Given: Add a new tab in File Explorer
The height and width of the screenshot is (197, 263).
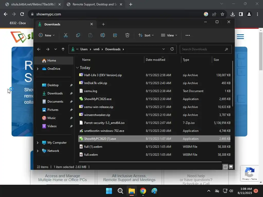Looking at the screenshot, I should (x=103, y=24).
